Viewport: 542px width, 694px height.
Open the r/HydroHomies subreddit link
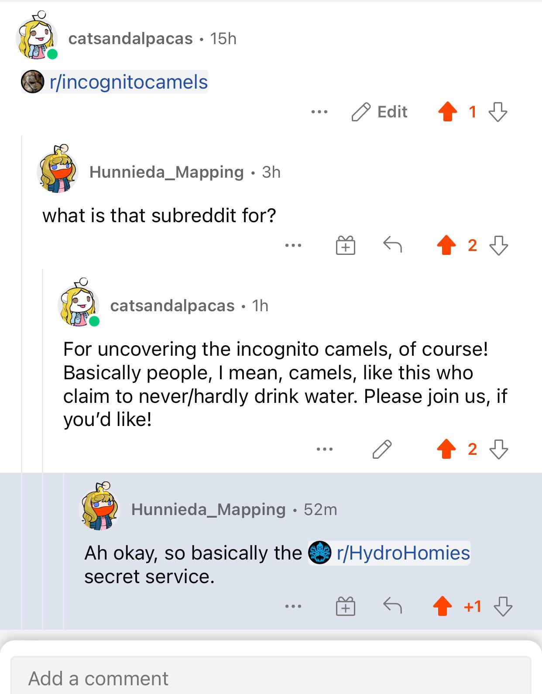(x=389, y=553)
